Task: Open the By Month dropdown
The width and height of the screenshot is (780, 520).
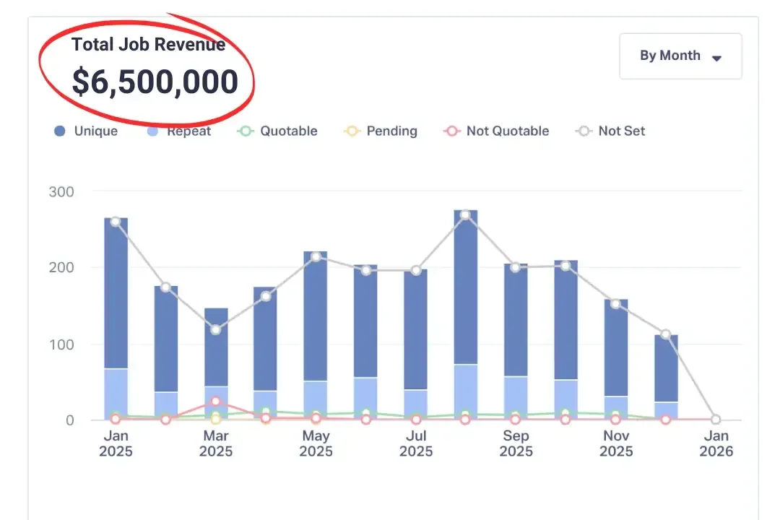Action: tap(680, 56)
